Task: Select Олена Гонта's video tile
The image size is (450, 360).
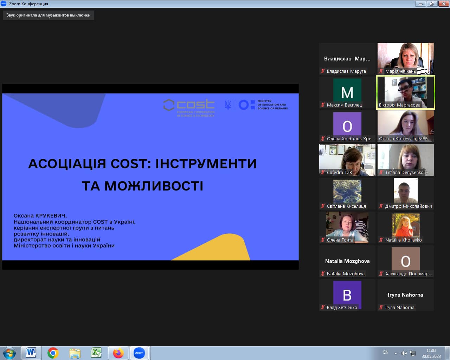Action: [347, 227]
